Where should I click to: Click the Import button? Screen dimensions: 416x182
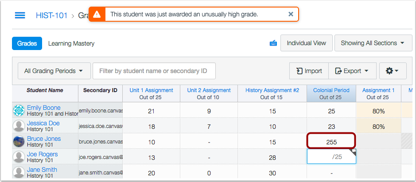click(x=309, y=71)
